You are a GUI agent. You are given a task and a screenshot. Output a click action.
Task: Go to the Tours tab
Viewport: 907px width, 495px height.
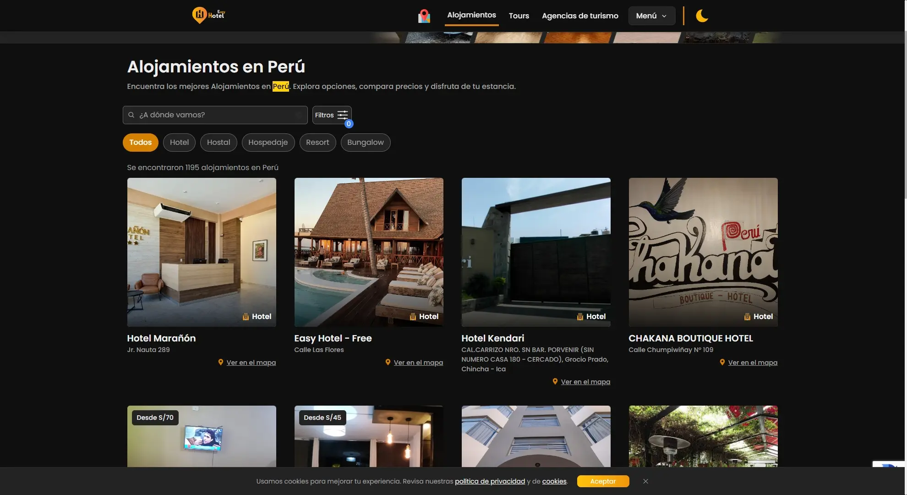click(x=519, y=16)
